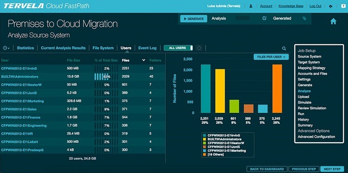The width and height of the screenshot is (348, 173).
Task: Click the edit pencil icon beside Generated
Action: tap(264, 19)
